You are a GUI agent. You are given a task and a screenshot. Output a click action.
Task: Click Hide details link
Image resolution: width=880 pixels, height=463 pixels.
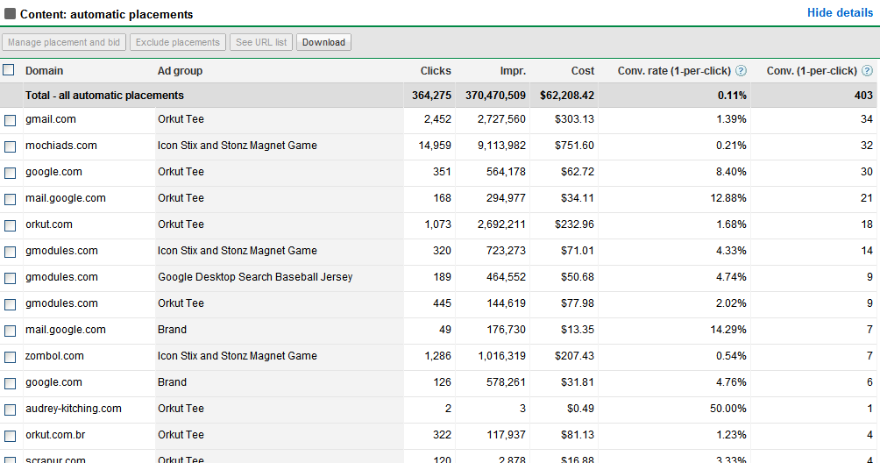click(x=840, y=13)
